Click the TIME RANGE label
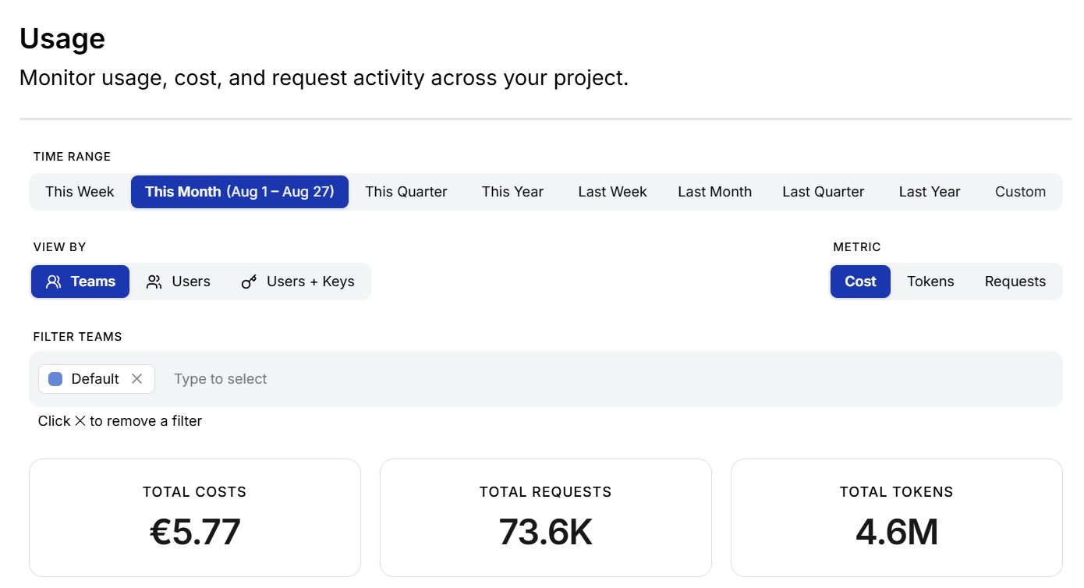The height and width of the screenshot is (588, 1084). 72,157
